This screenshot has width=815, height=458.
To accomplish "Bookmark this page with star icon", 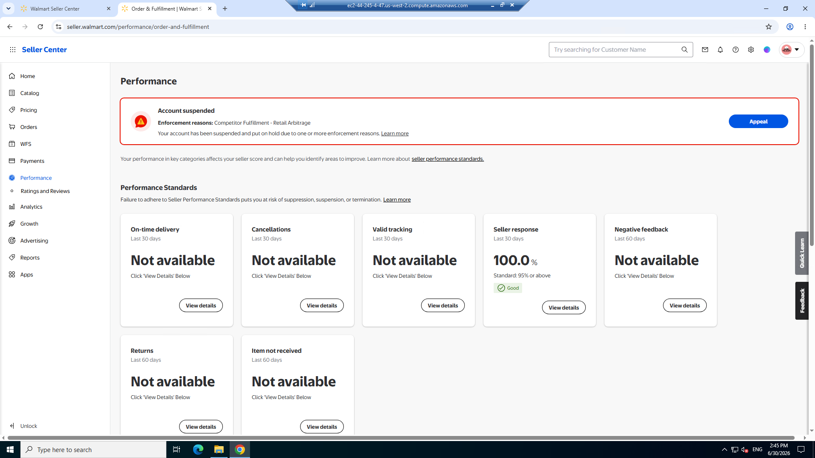I will pyautogui.click(x=769, y=27).
